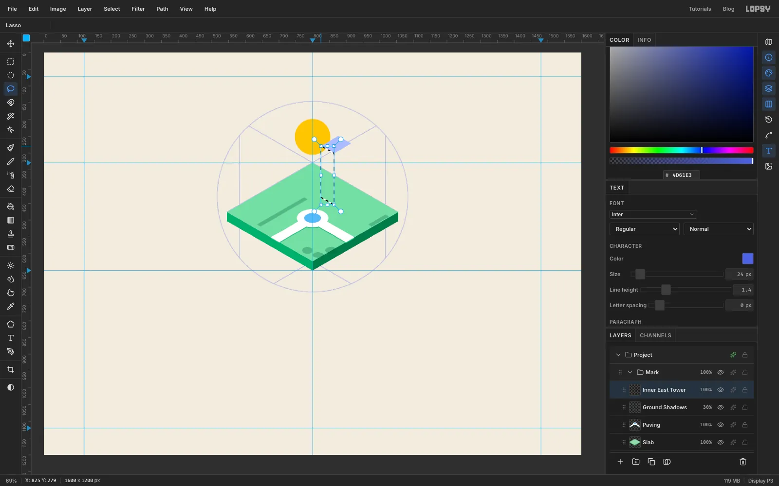Select the Magic Wand tool
779x486 pixels.
coord(11,116)
